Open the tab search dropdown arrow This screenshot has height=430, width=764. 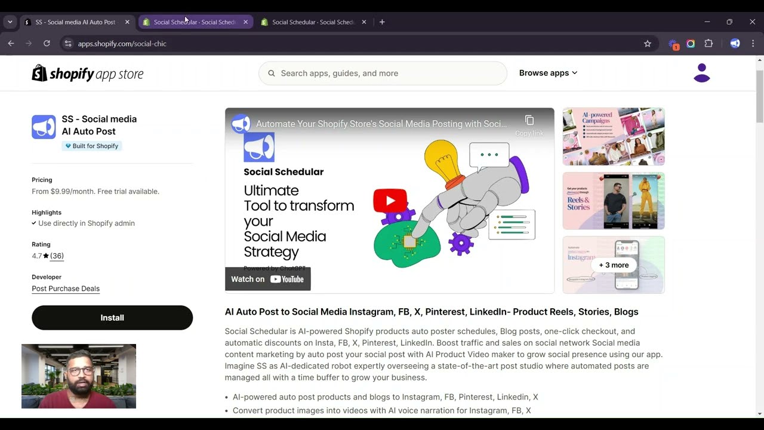(10, 22)
